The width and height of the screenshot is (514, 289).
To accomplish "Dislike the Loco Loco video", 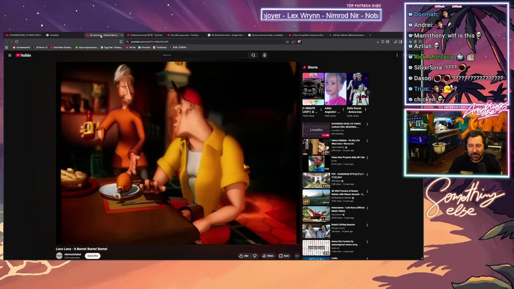I will [255, 256].
